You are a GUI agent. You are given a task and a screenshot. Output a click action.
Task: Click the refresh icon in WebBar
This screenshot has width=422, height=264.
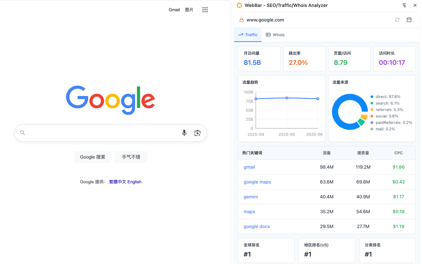pyautogui.click(x=397, y=20)
